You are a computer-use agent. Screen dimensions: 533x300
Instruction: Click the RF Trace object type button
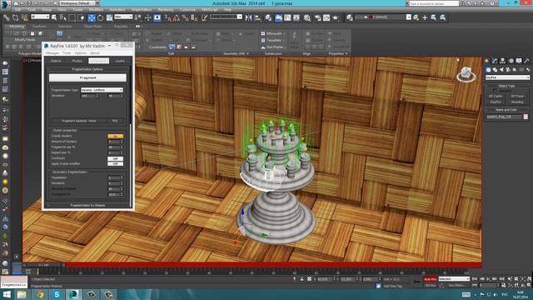click(x=517, y=97)
